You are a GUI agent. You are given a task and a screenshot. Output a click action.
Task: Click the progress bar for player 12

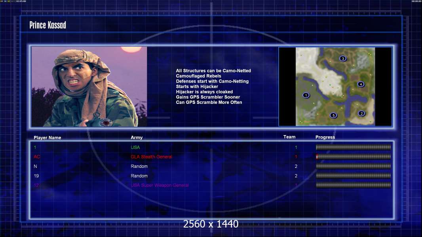[x=353, y=185]
